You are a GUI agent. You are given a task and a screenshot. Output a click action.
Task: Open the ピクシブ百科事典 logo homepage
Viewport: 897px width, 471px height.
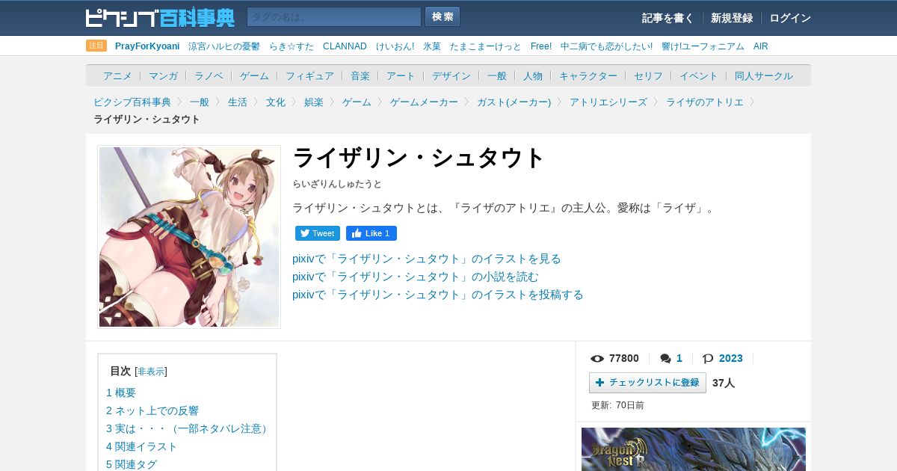pyautogui.click(x=160, y=17)
